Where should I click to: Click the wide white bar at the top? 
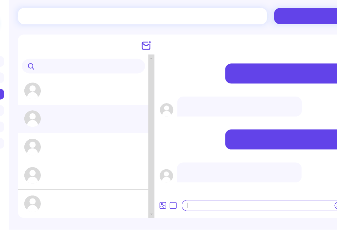[x=142, y=16]
